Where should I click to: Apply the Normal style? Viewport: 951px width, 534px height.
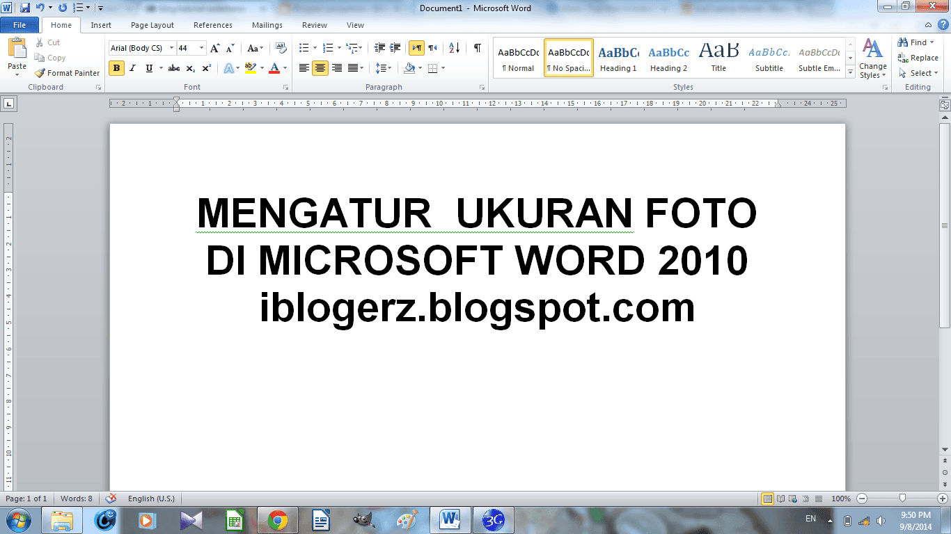coord(518,58)
